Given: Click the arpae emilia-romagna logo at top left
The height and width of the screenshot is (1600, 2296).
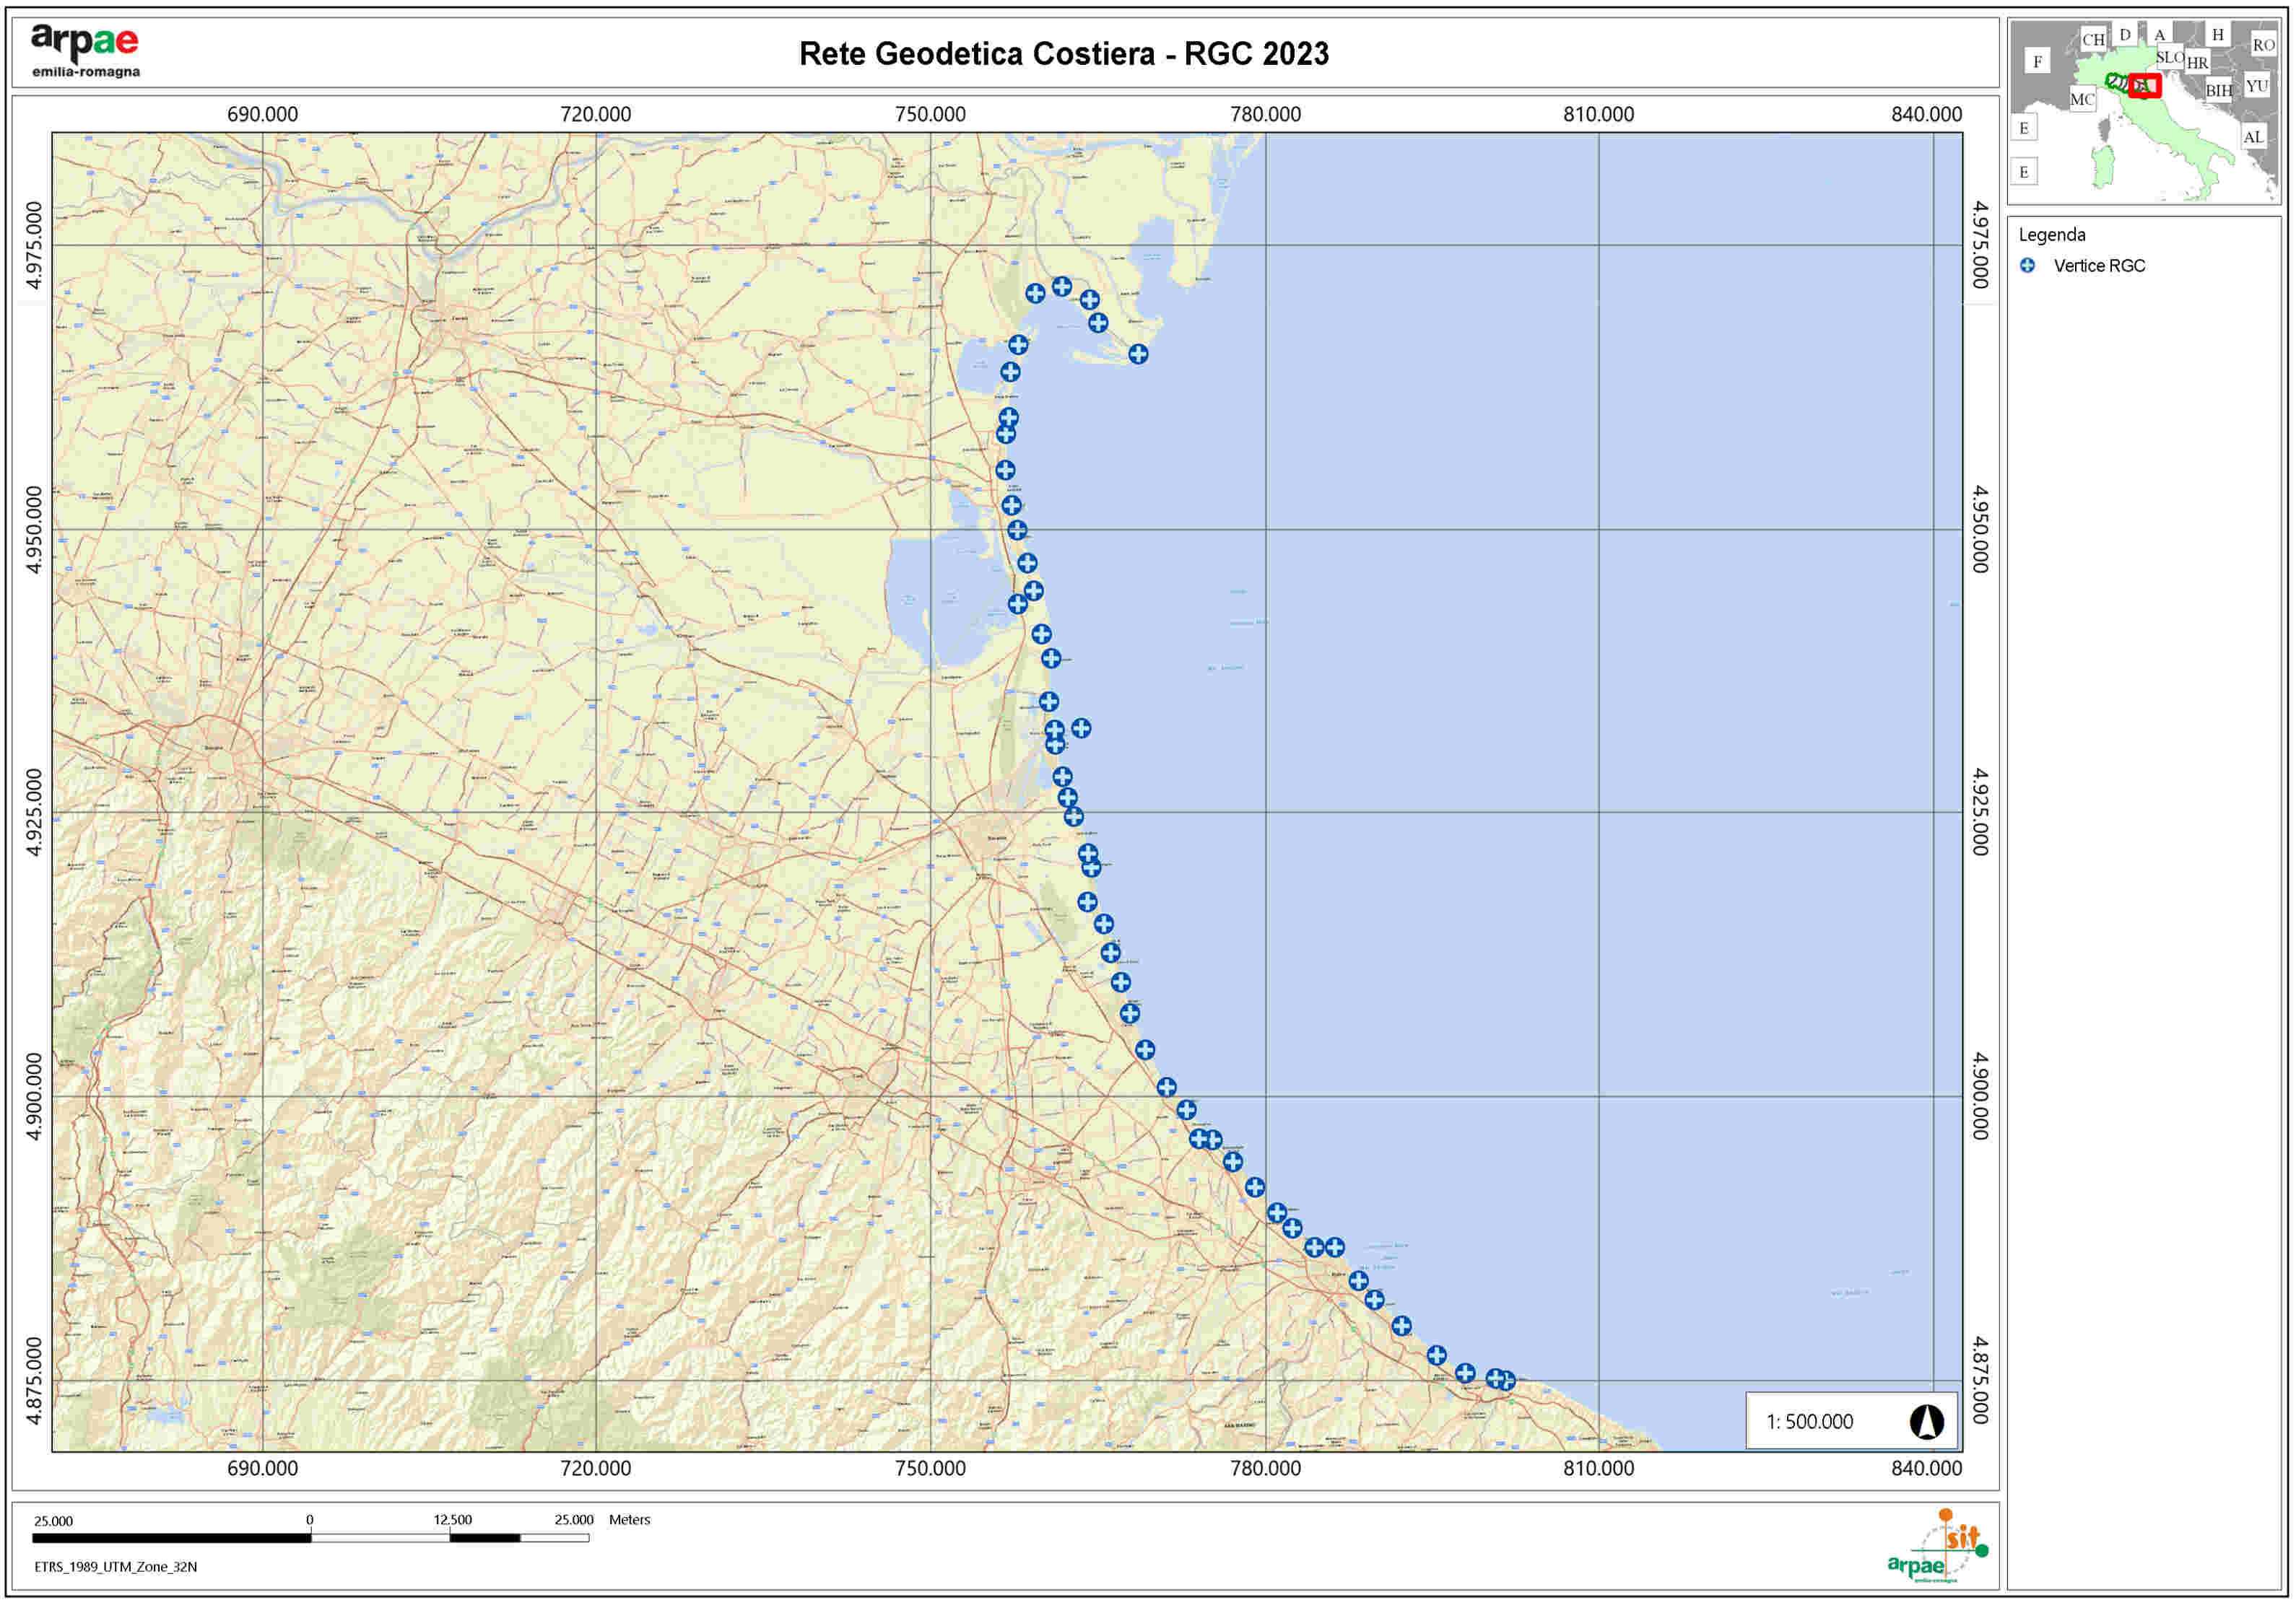Looking at the screenshot, I should 85,51.
